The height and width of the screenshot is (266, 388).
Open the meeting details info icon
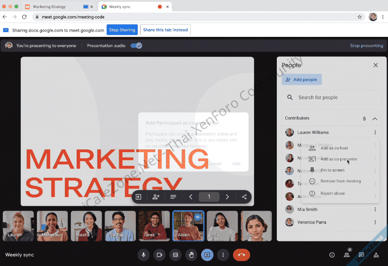click(332, 255)
